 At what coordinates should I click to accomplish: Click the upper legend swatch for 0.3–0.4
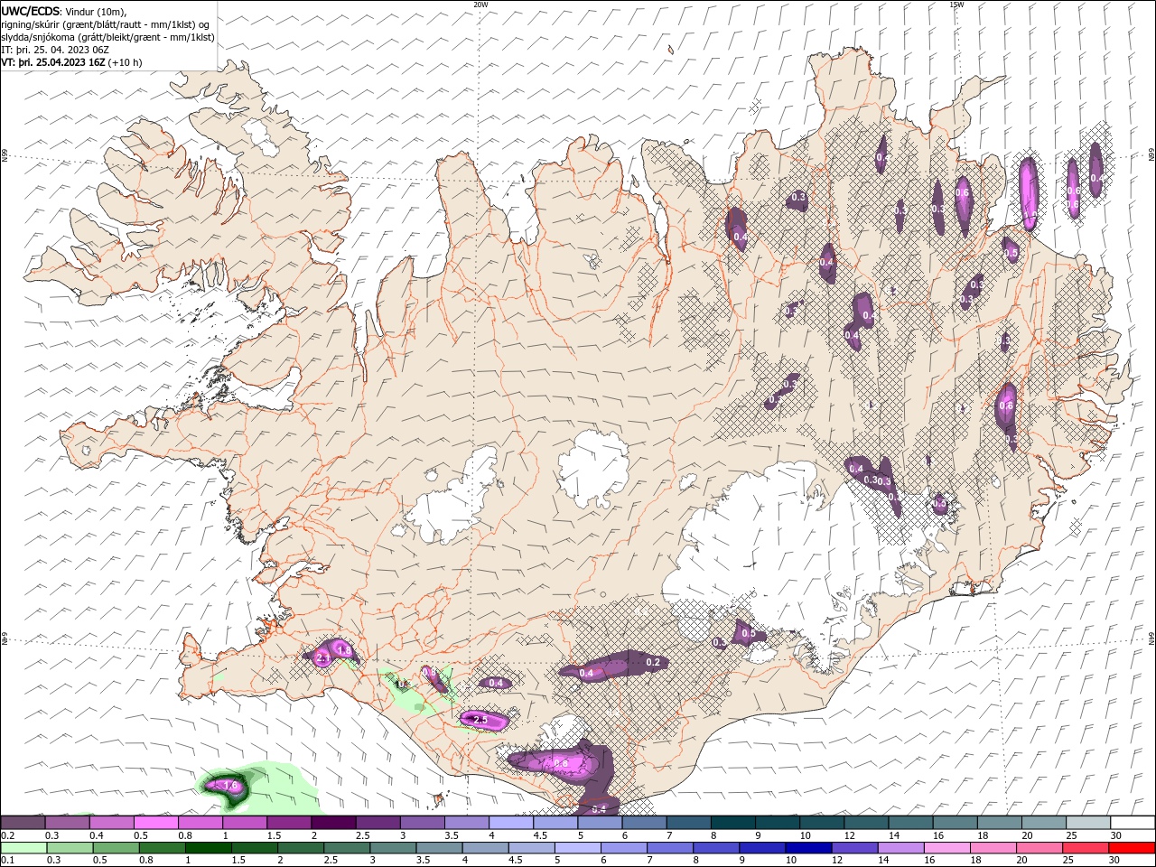67,823
